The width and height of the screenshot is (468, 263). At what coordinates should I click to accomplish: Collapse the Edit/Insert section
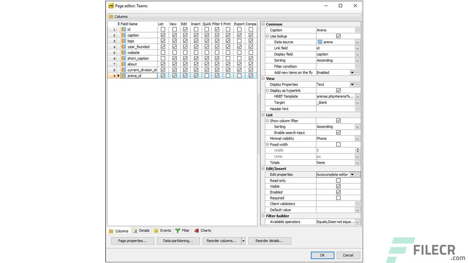[x=263, y=168]
